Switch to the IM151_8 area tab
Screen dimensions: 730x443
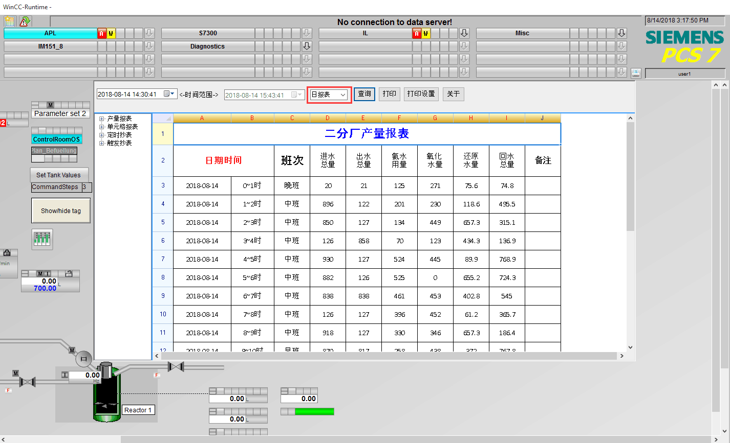pos(50,46)
